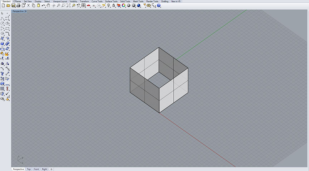Screen dimensions: 309x171
Task: Click the checkmark Check objects icon
Action: tap(7, 94)
